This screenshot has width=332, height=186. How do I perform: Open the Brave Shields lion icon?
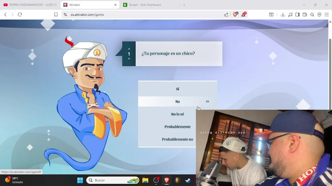point(235,14)
